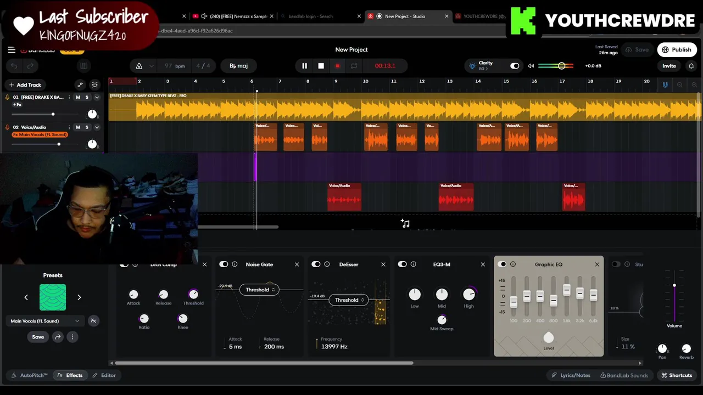Start recording with the record button
703x395 pixels.
point(337,66)
